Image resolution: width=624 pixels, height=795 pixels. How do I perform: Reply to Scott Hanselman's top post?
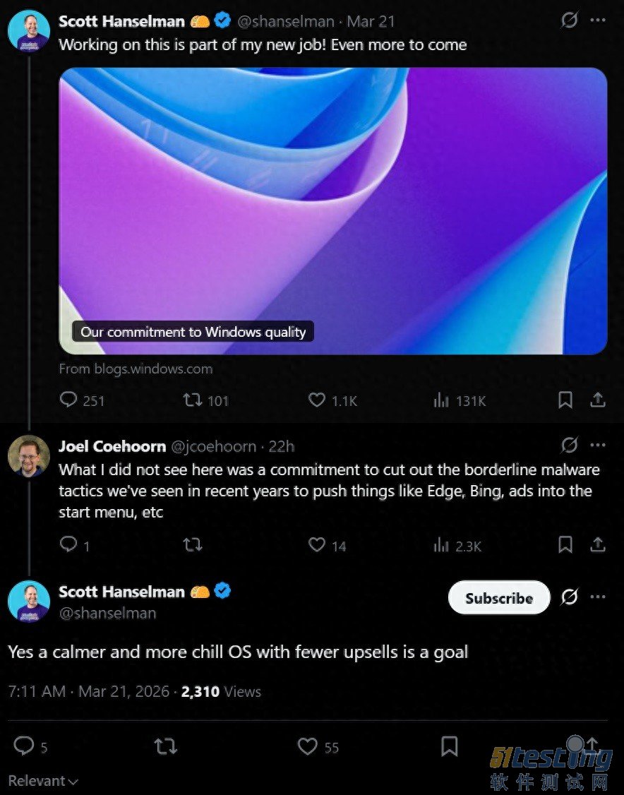pos(69,400)
